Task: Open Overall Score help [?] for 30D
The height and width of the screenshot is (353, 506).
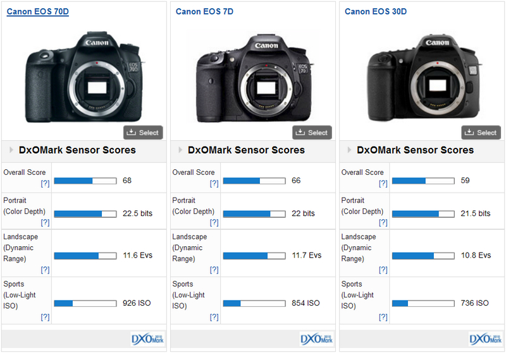Action: (x=383, y=184)
